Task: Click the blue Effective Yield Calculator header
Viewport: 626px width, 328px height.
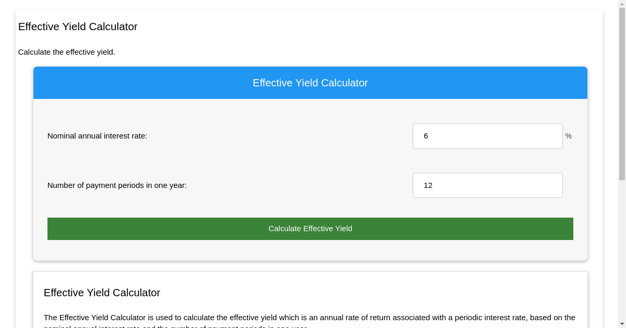Action: coord(310,83)
